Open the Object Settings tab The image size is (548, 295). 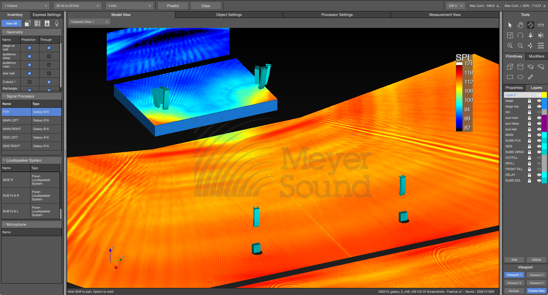(x=229, y=15)
